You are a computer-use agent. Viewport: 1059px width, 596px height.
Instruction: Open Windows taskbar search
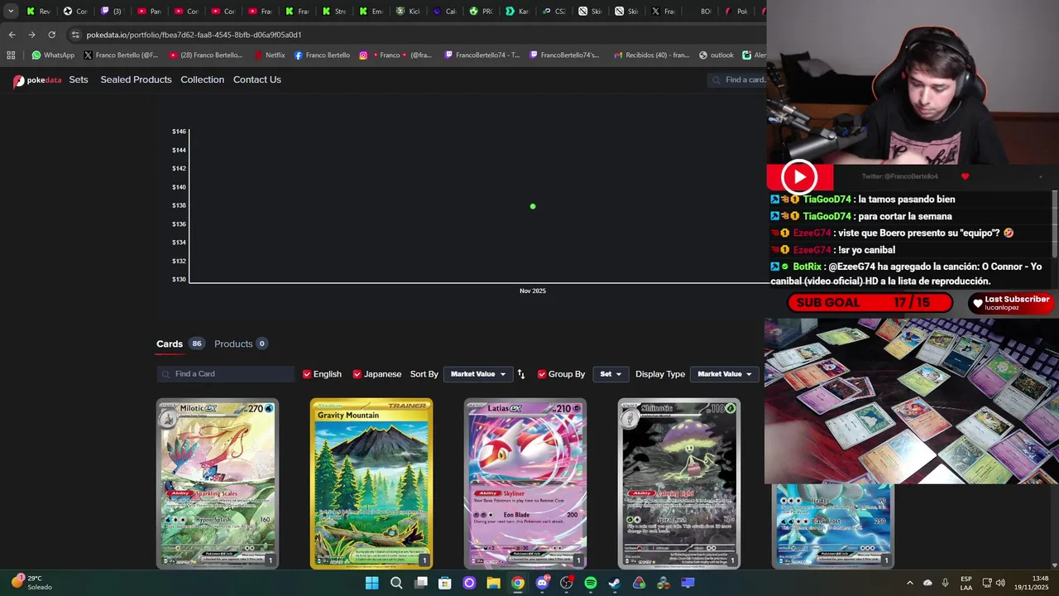[x=396, y=583]
